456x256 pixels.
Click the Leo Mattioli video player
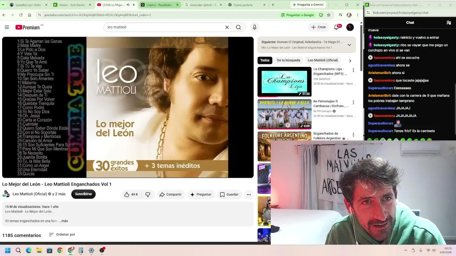pos(128,107)
